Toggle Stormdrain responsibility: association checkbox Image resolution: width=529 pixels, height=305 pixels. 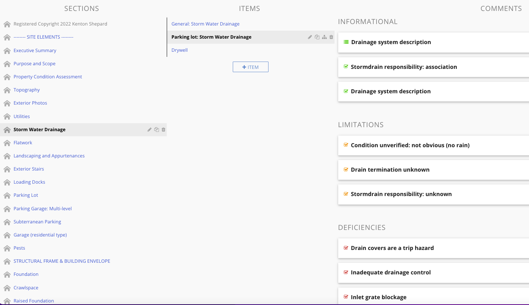pyautogui.click(x=346, y=67)
